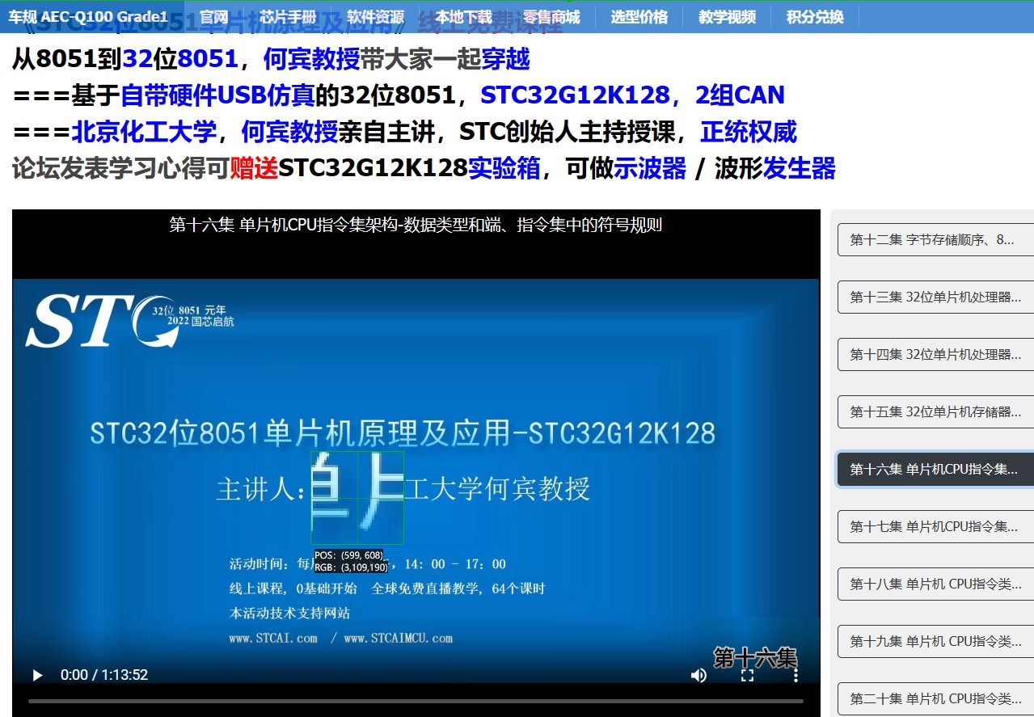Image resolution: width=1034 pixels, height=717 pixels.
Task: Open the 芯片手册 nav item
Action: pyautogui.click(x=288, y=17)
